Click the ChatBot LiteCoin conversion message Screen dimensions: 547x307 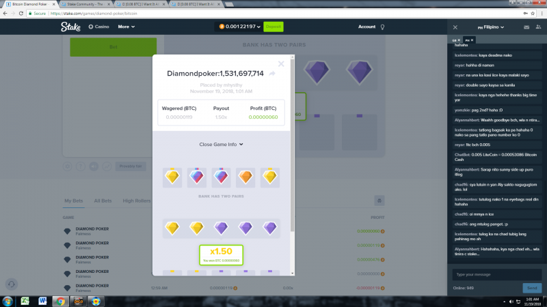[497, 157]
